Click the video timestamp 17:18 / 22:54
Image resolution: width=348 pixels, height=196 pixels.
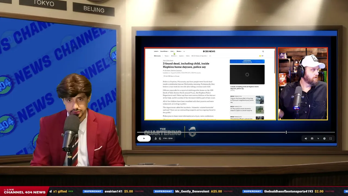(168, 139)
